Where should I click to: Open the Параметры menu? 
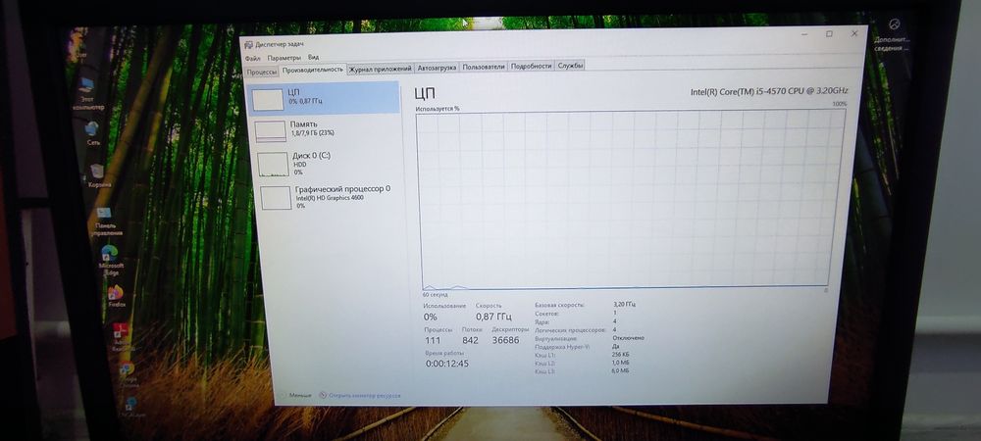[x=284, y=58]
